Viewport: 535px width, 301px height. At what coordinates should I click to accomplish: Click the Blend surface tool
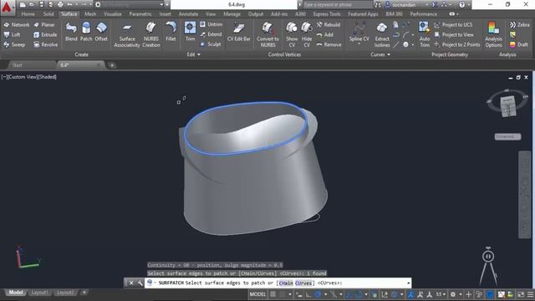click(x=71, y=32)
